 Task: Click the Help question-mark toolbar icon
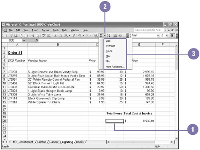(x=120, y=36)
